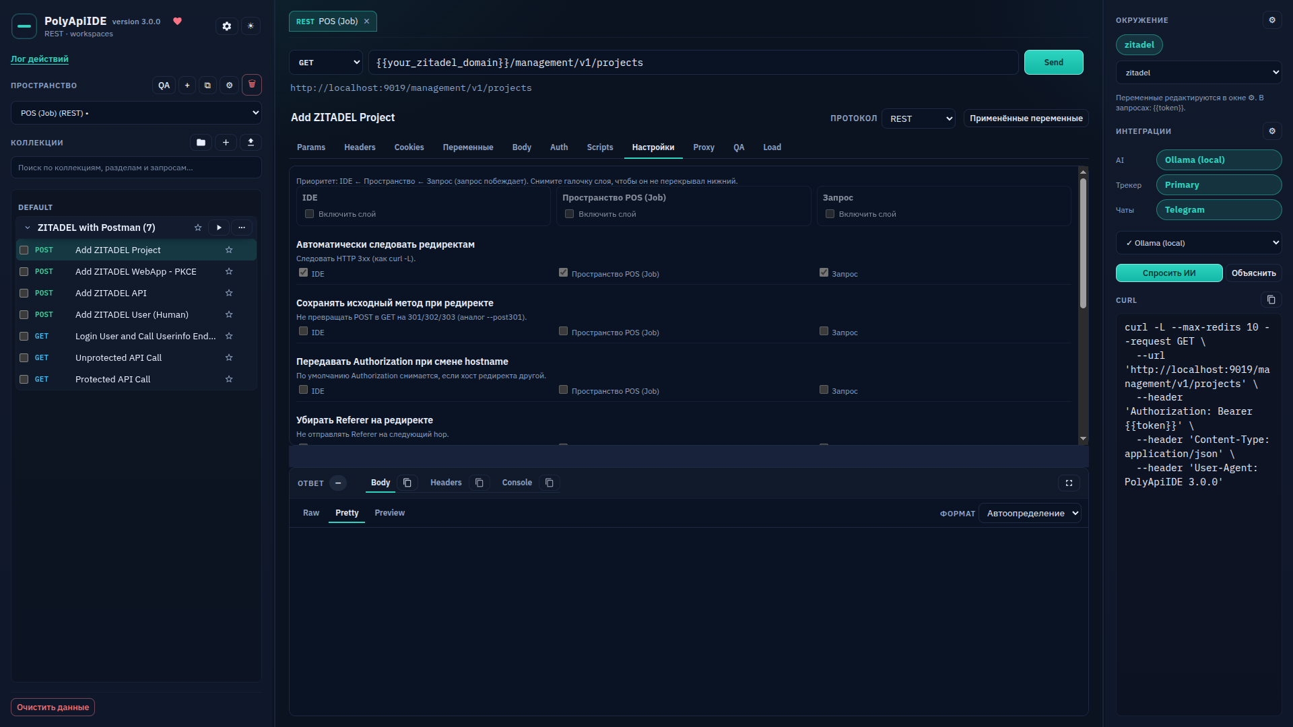This screenshot has height=727, width=1293.
Task: Check keep original method for Запрос
Action: pyautogui.click(x=824, y=331)
